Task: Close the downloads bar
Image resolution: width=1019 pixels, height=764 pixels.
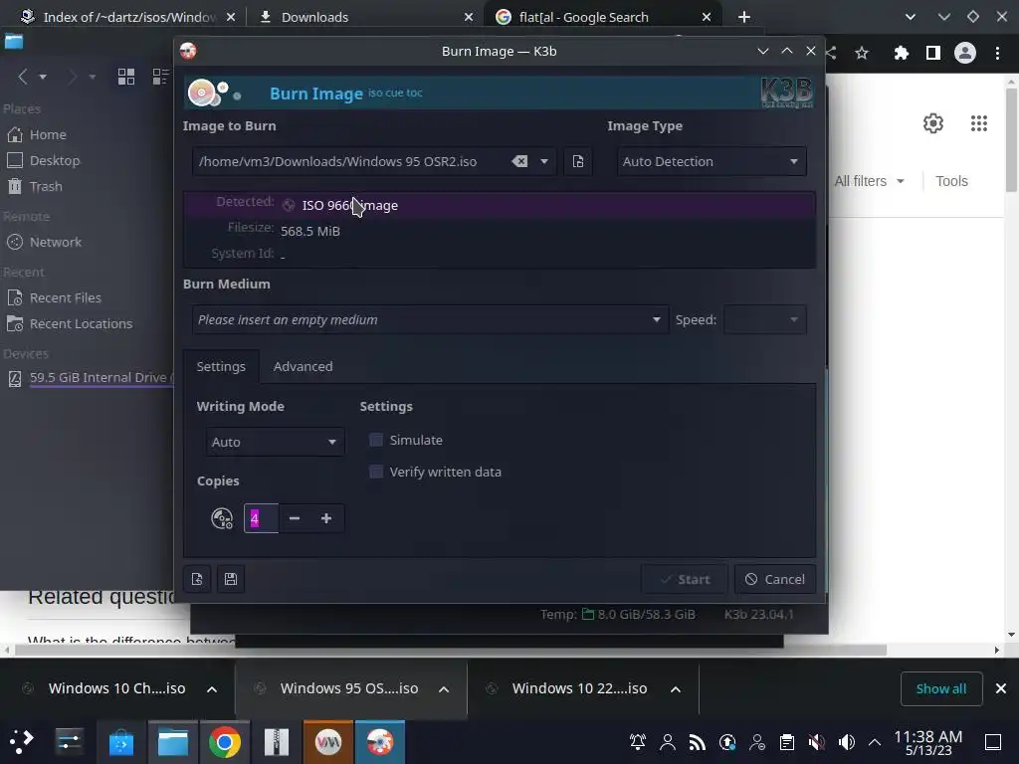Action: [1001, 688]
